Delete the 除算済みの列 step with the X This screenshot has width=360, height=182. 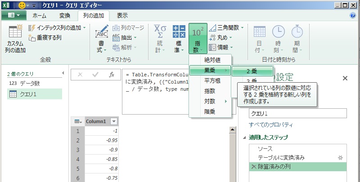[253, 167]
